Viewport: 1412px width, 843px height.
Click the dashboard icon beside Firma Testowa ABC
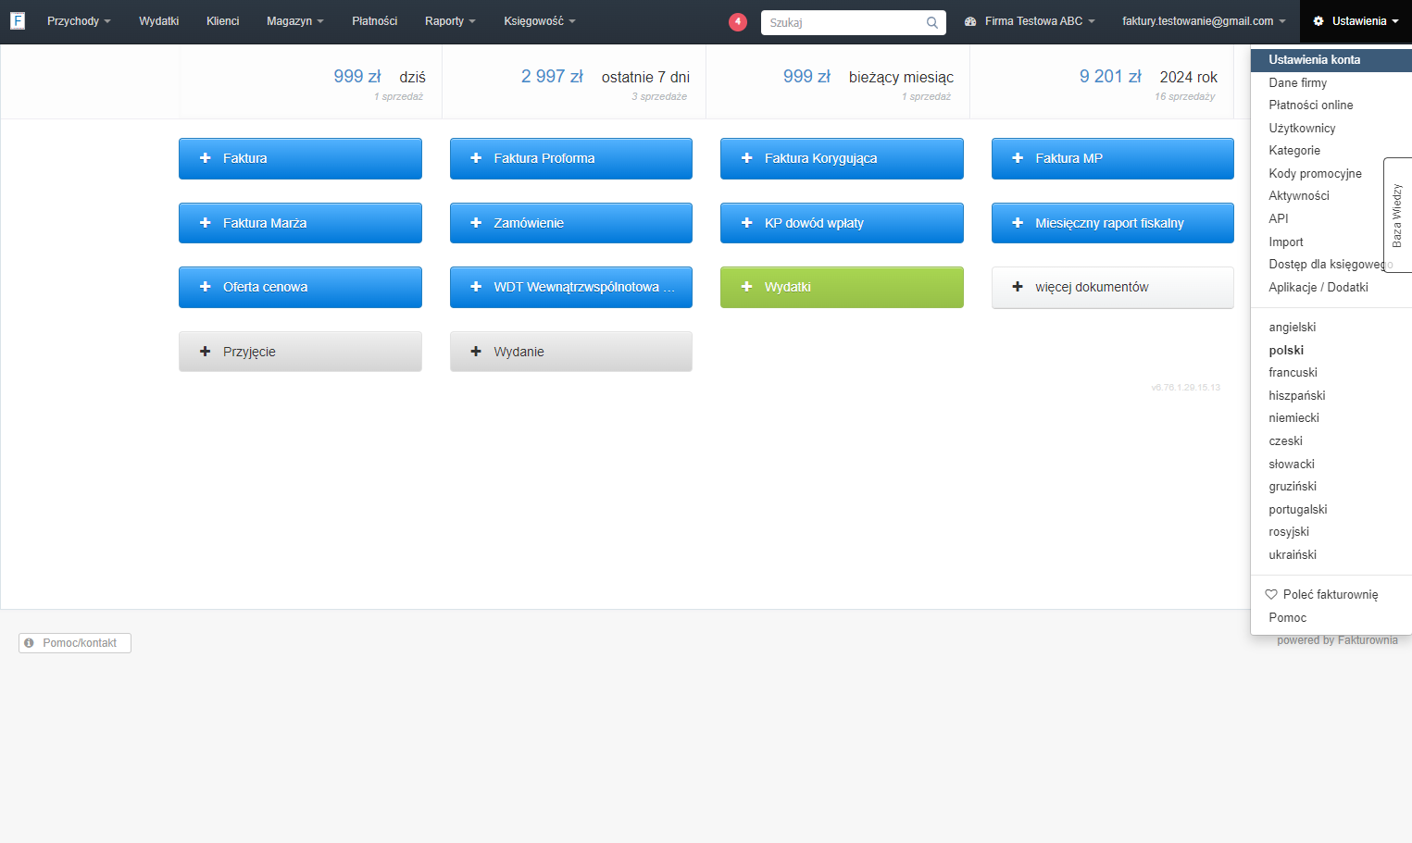pos(970,21)
